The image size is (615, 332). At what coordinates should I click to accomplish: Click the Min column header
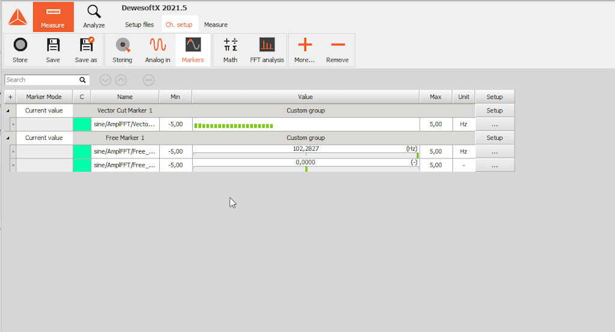click(x=175, y=97)
